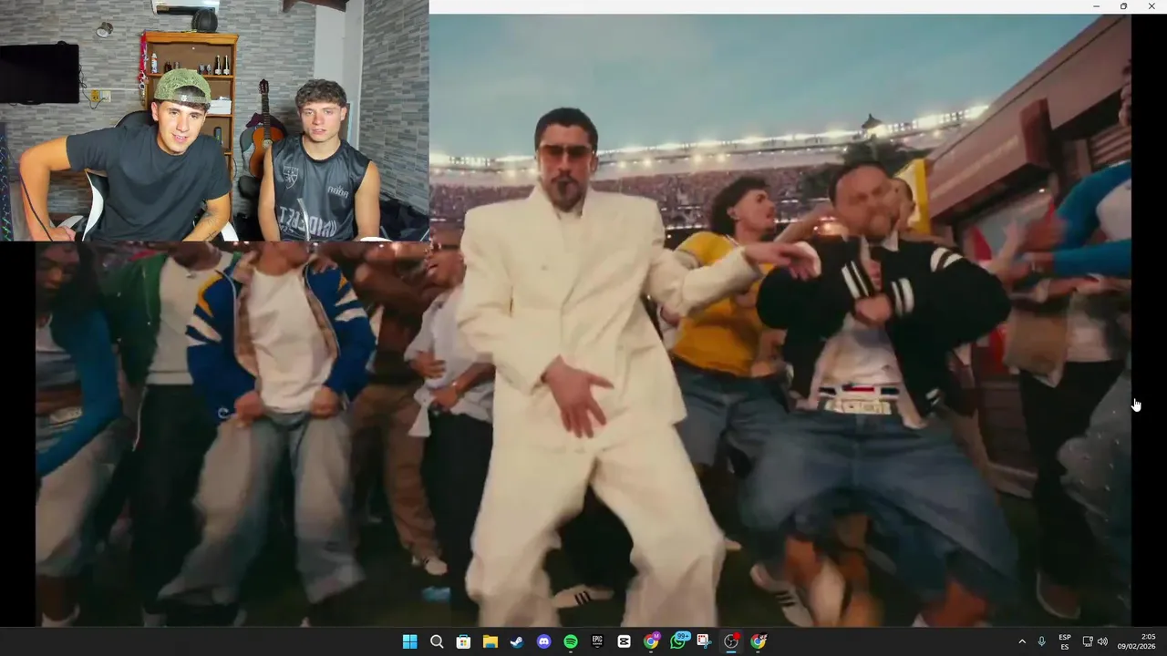
Task: Switch to OBS Studio taskbar icon
Action: click(x=731, y=641)
